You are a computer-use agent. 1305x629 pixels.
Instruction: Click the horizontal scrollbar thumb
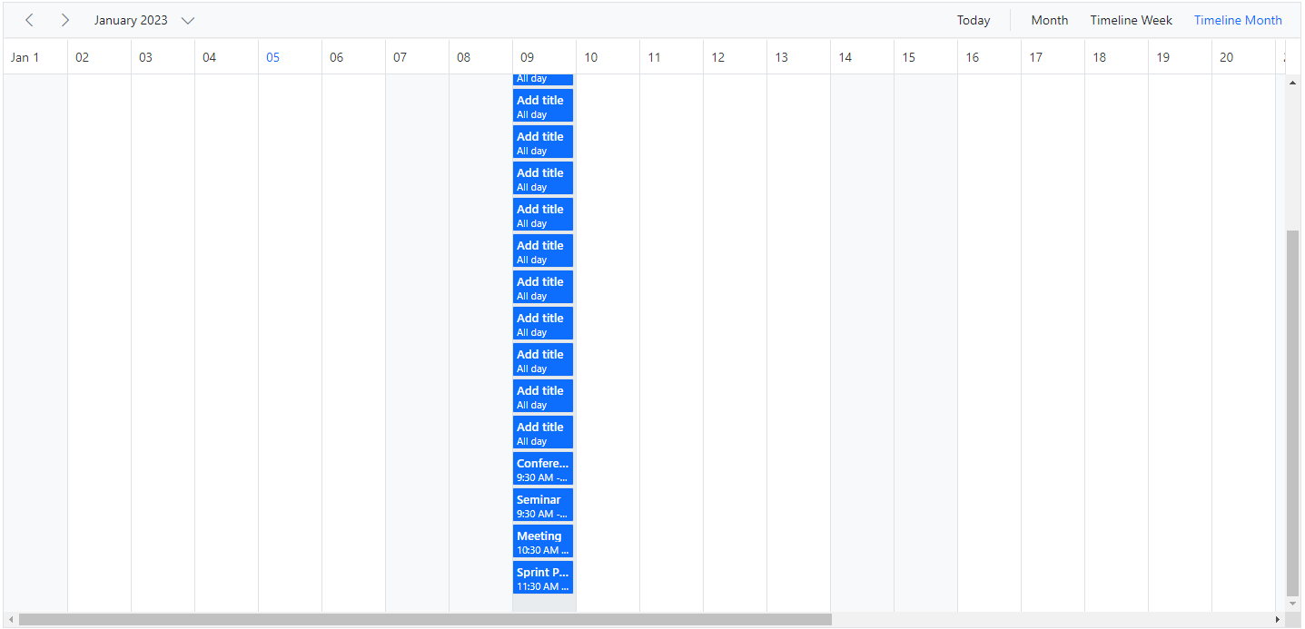coord(425,619)
